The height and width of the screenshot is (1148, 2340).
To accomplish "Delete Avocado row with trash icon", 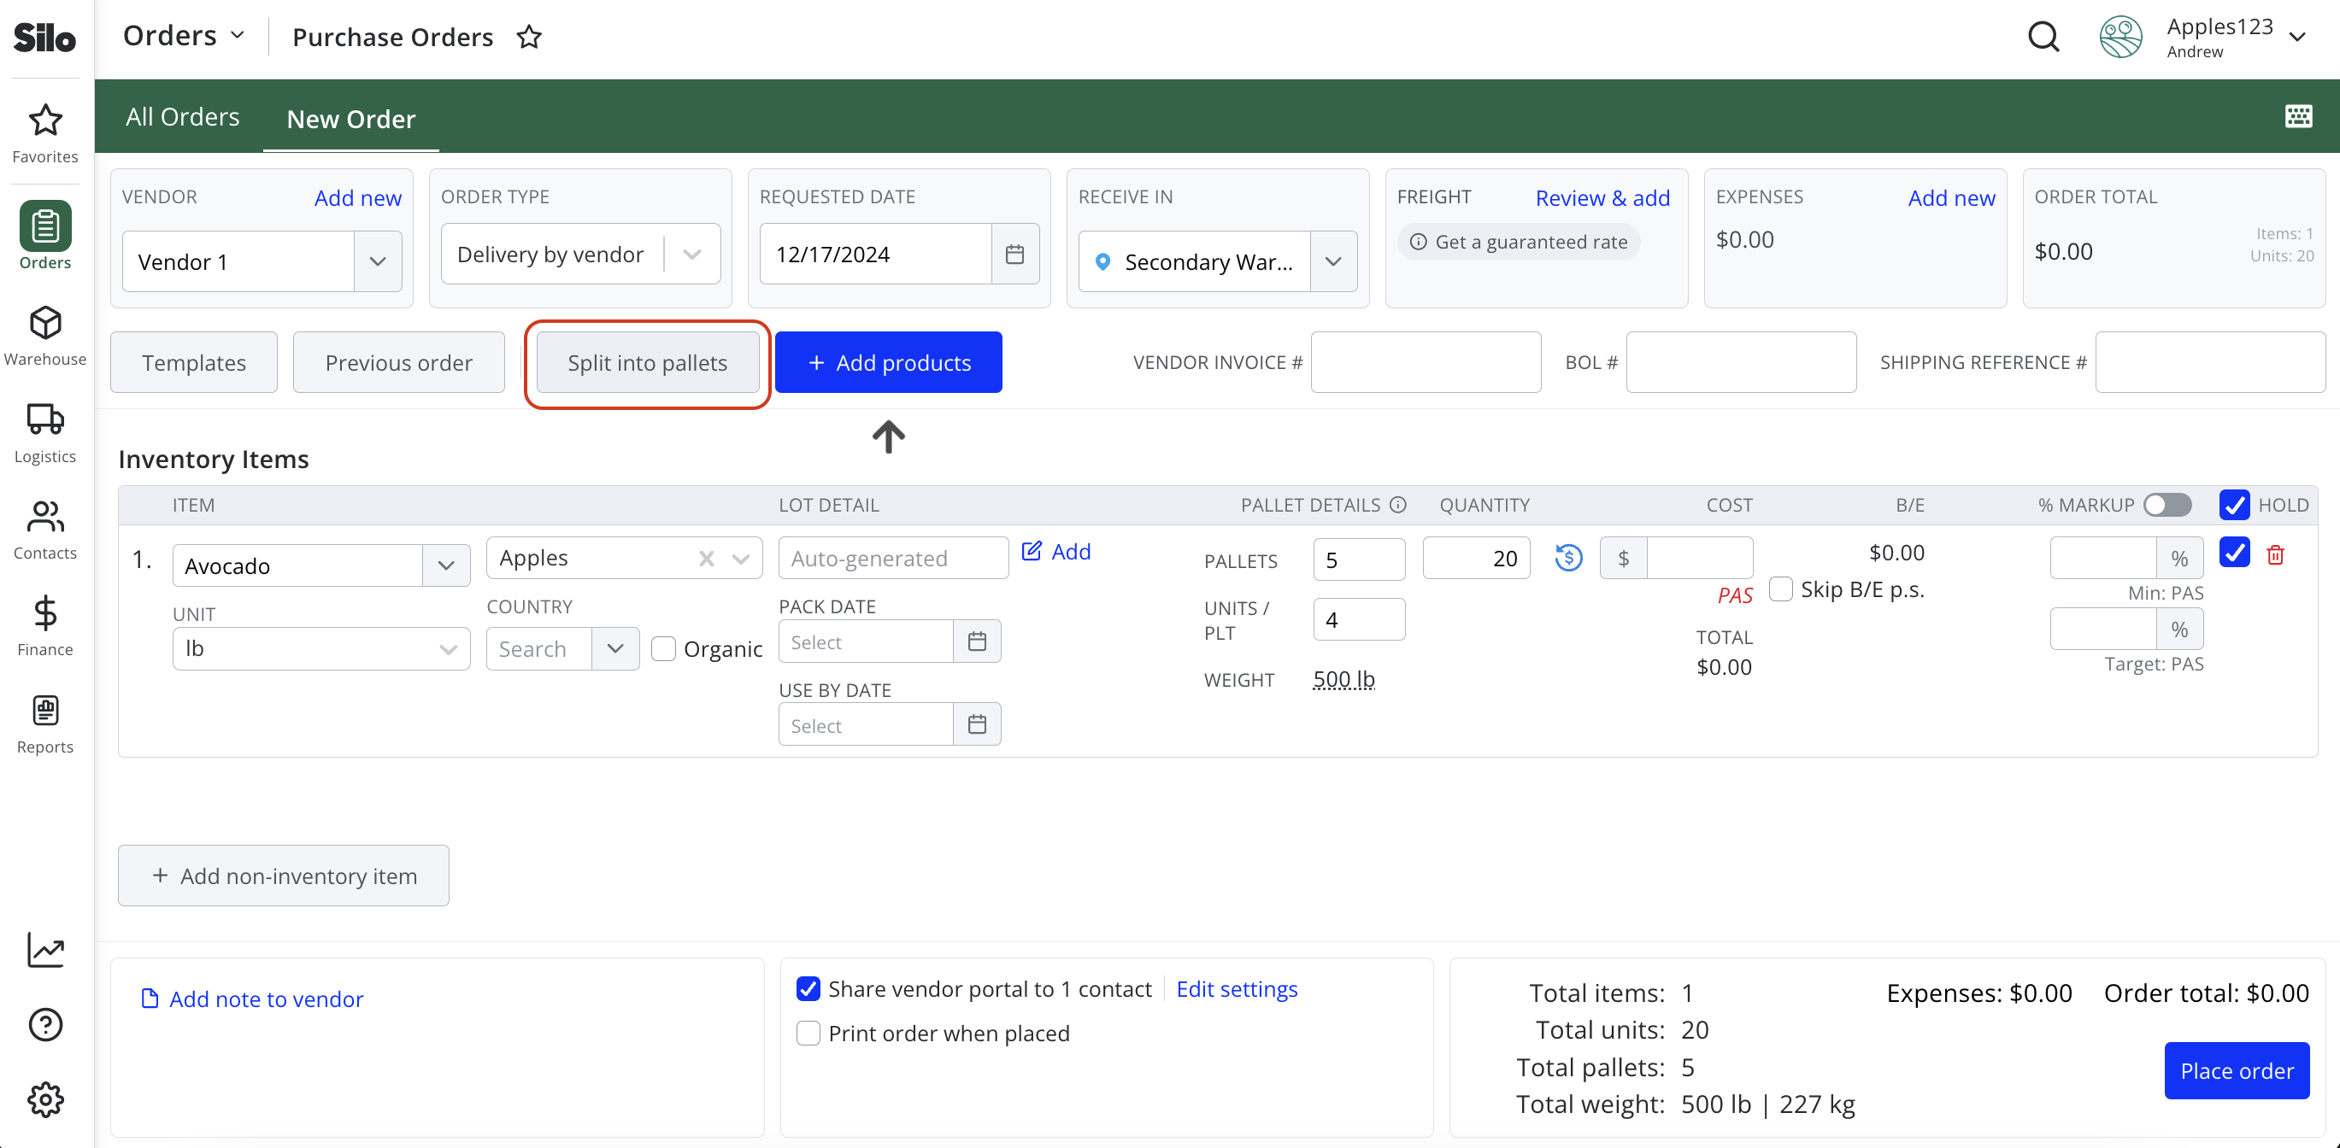I will [2274, 555].
